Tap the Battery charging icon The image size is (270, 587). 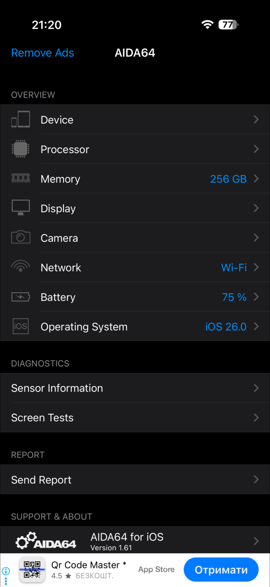coord(21,297)
